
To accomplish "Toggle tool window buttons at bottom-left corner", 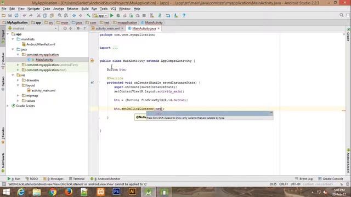I will 4,184.
